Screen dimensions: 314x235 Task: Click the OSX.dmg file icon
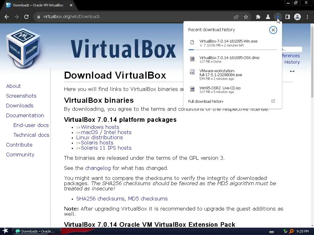[192, 59]
